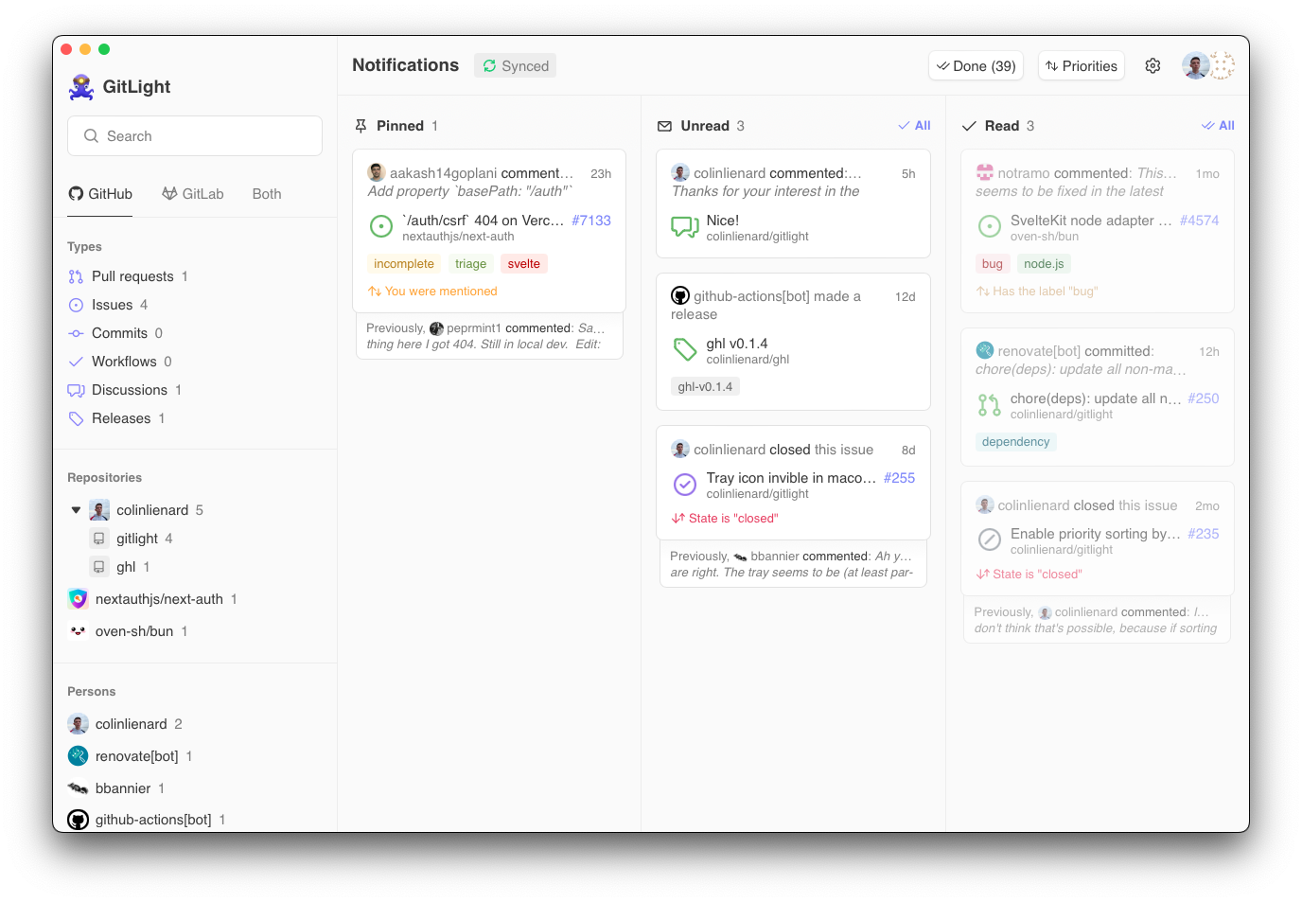Open the settings gear icon
Screen dimensions: 1302x902
point(1152,66)
